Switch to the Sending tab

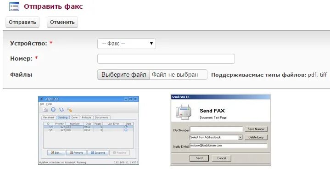click(x=63, y=117)
